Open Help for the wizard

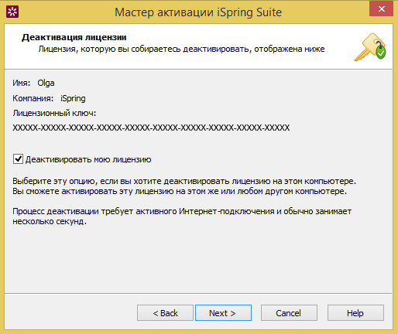click(355, 313)
